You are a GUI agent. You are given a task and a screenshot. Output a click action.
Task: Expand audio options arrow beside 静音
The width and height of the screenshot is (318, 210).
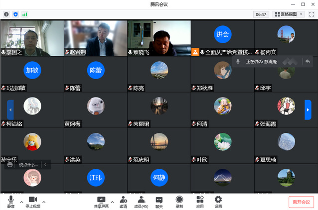tap(21, 202)
